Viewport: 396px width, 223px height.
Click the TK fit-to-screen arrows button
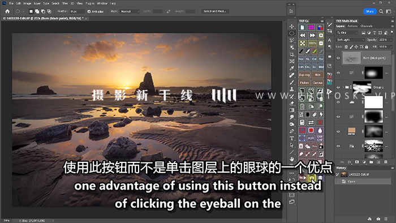302,43
